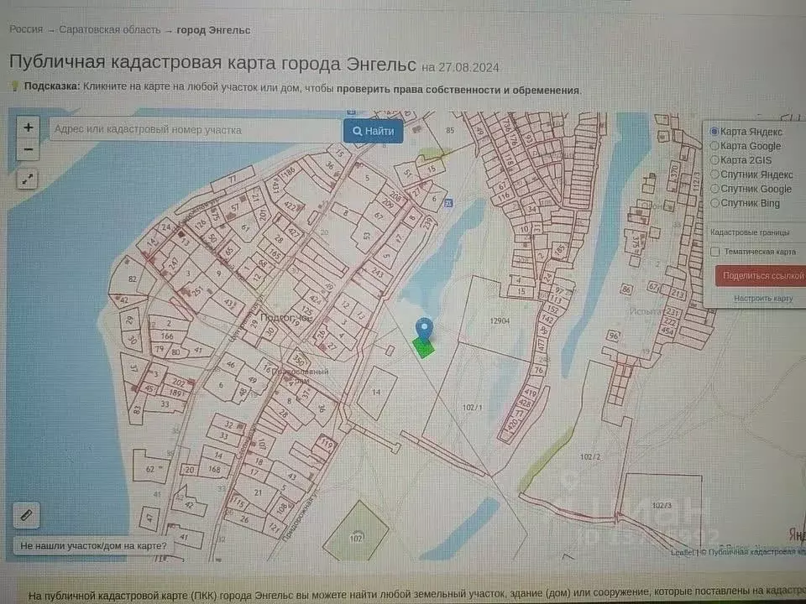Screen dimensions: 806x604
Task: Select the measuring pencil tool icon
Action: (x=28, y=517)
